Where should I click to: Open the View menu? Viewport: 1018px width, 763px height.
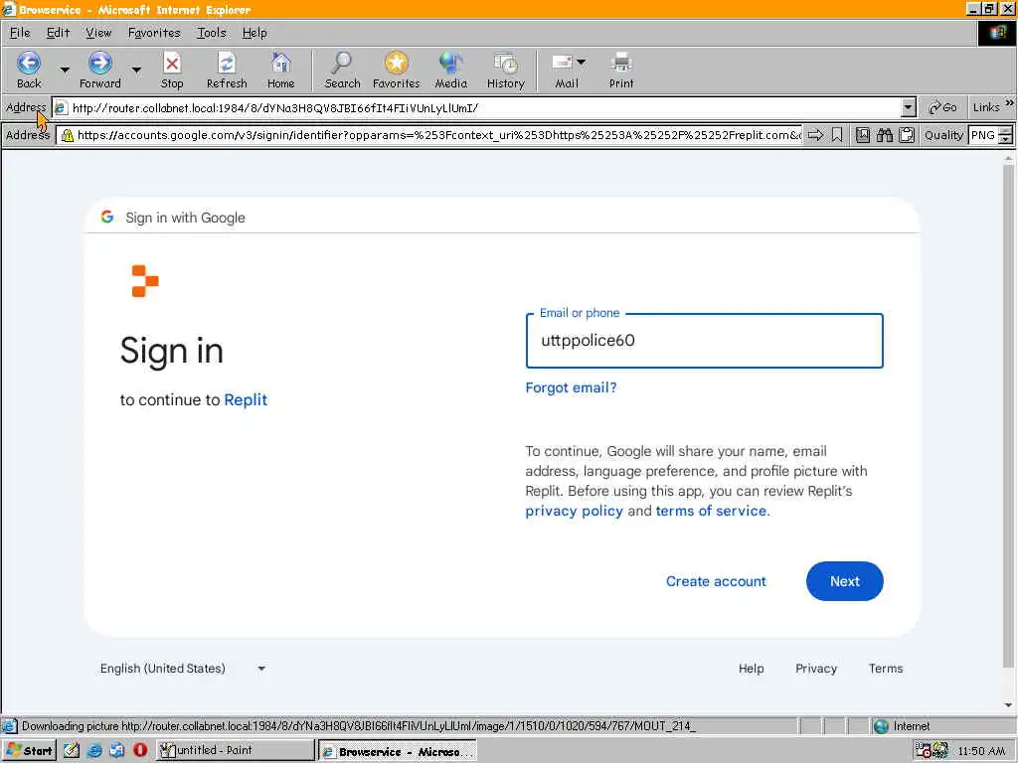pos(98,33)
